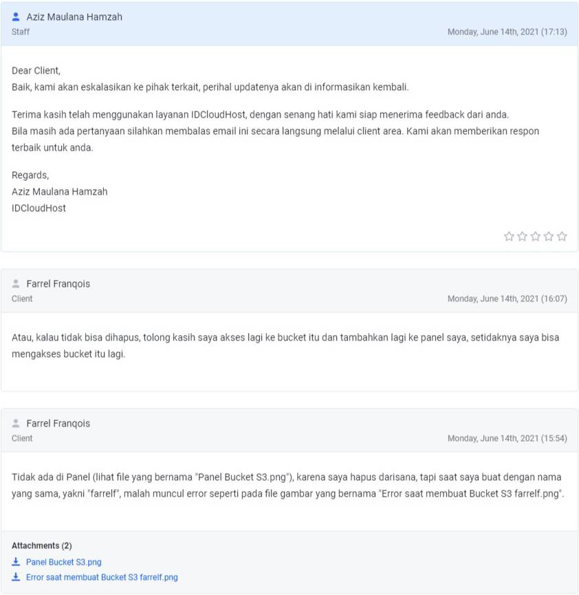Click download icon for Panel Bucket S3.png

pyautogui.click(x=16, y=561)
